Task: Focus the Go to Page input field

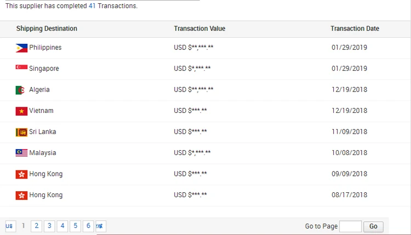Action: pos(350,226)
